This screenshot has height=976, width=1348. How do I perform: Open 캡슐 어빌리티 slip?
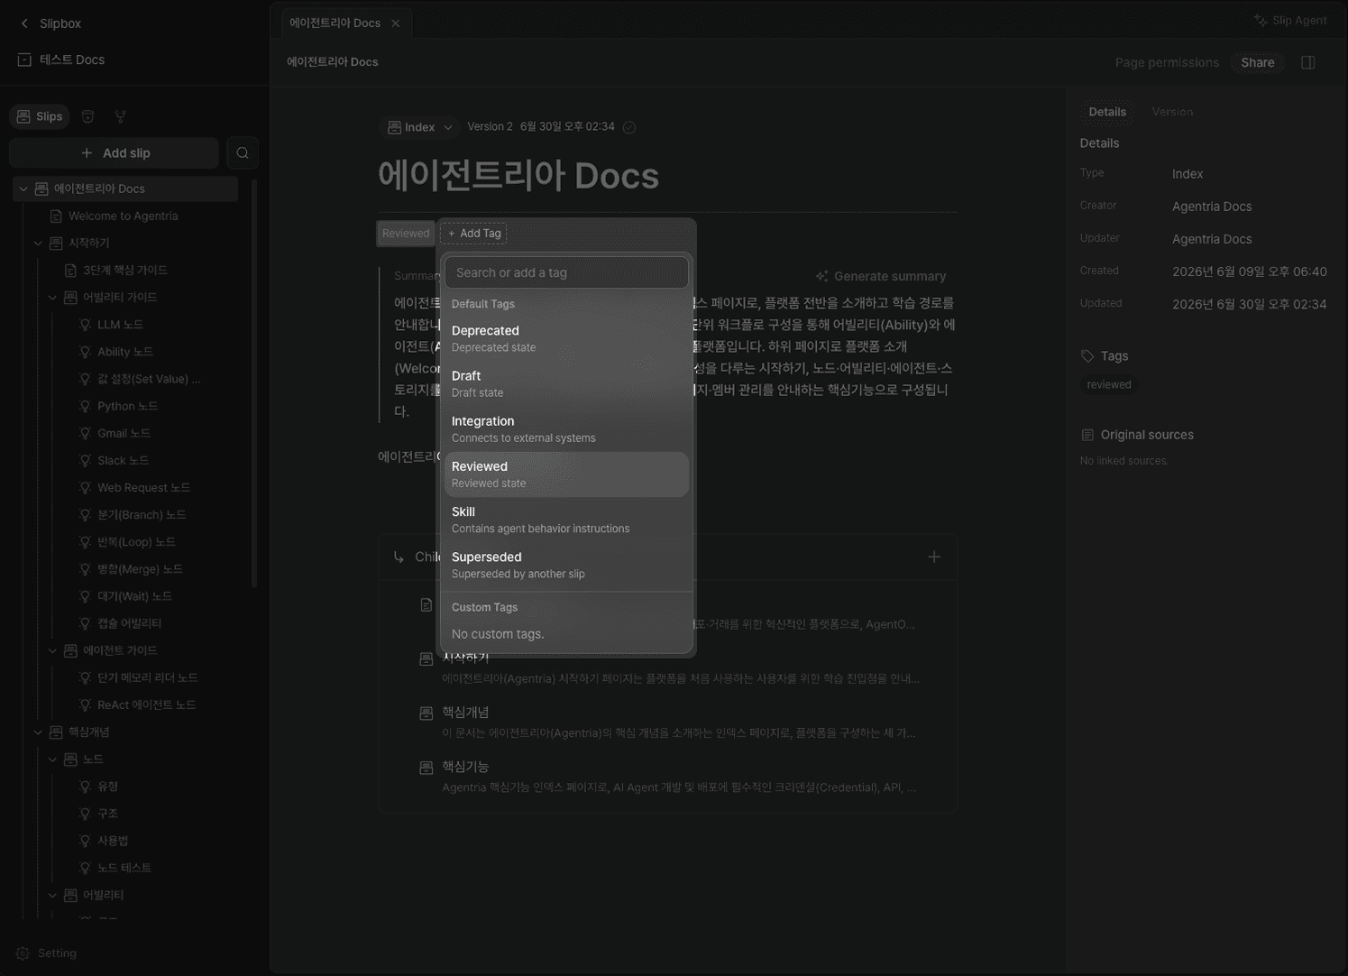coord(129,623)
